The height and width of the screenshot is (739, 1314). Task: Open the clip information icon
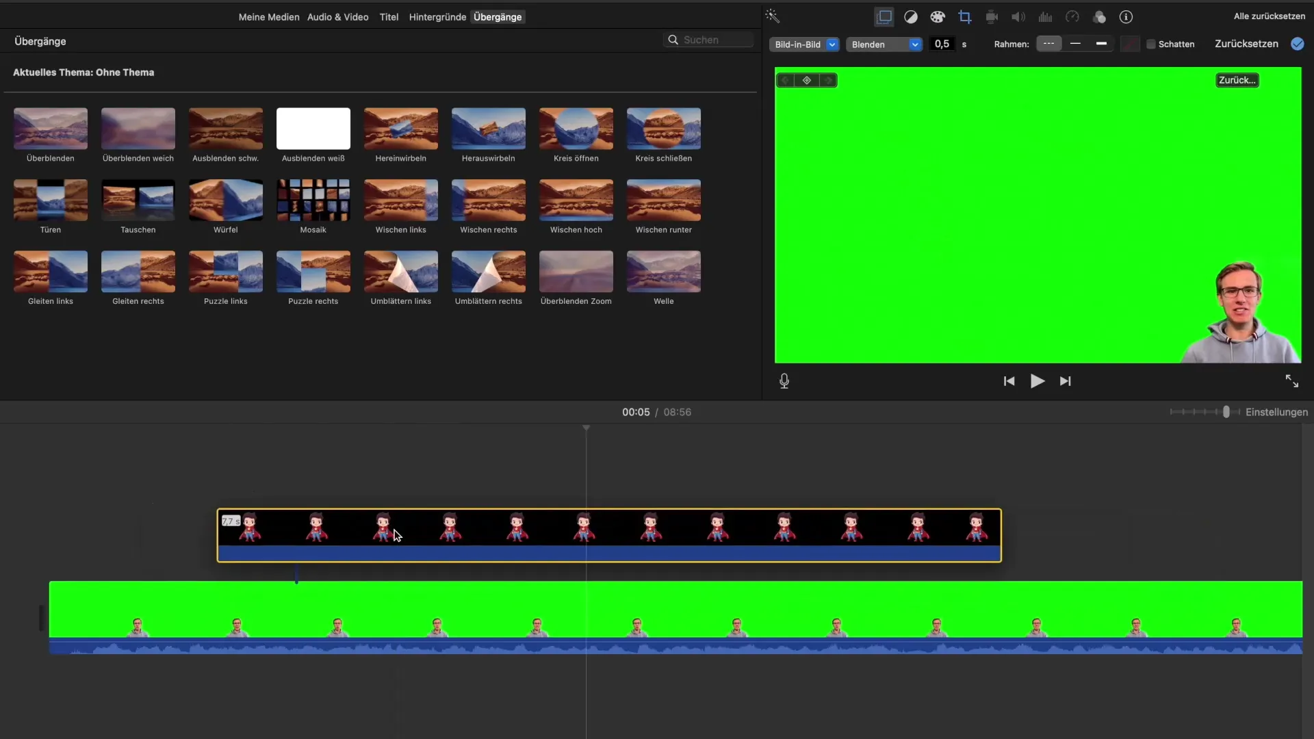point(1126,17)
